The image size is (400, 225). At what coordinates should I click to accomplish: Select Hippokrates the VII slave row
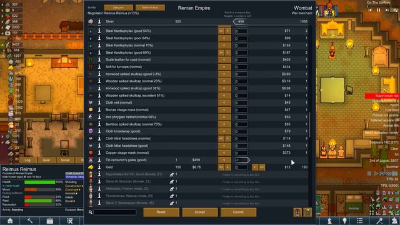tap(198, 174)
